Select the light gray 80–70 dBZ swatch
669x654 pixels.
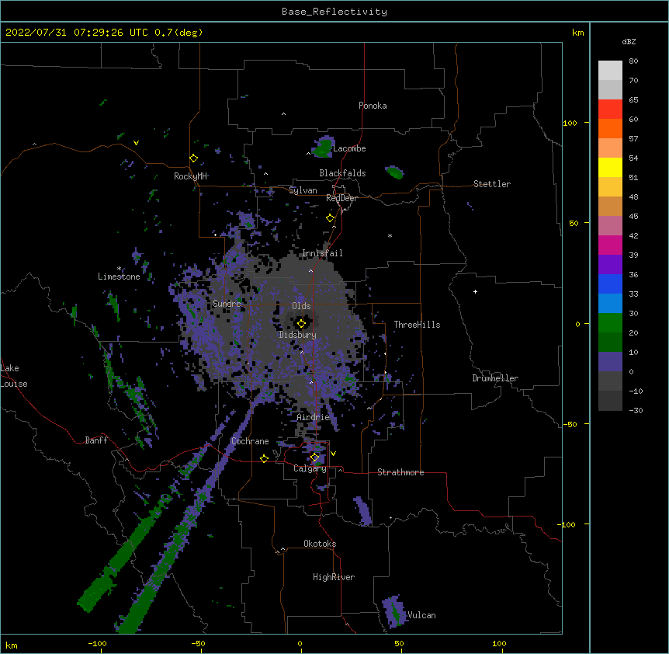(x=610, y=71)
